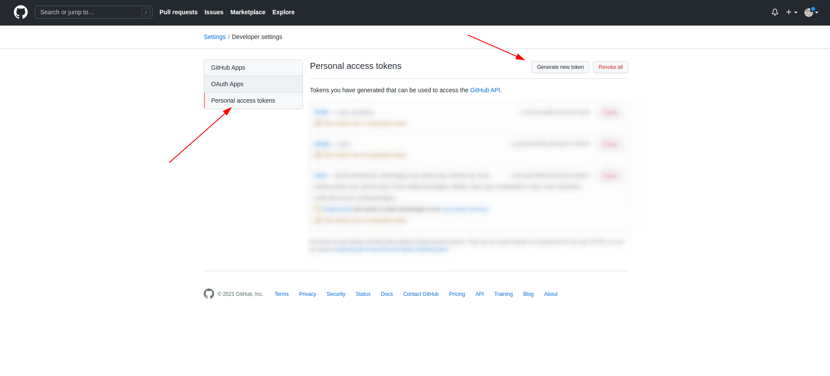
Task: Open the Security footer link
Action: [336, 294]
